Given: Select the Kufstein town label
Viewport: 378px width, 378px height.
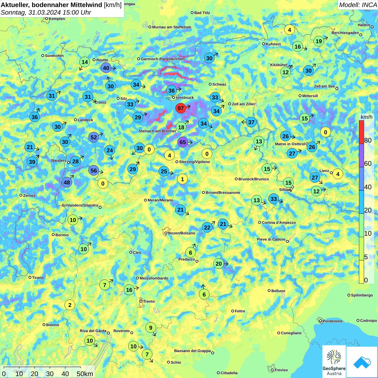Looking at the screenshot, I should (x=274, y=44).
